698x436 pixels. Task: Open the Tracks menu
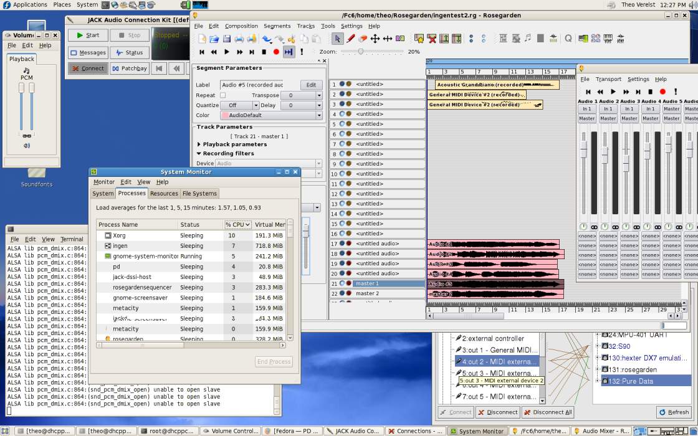coord(306,26)
